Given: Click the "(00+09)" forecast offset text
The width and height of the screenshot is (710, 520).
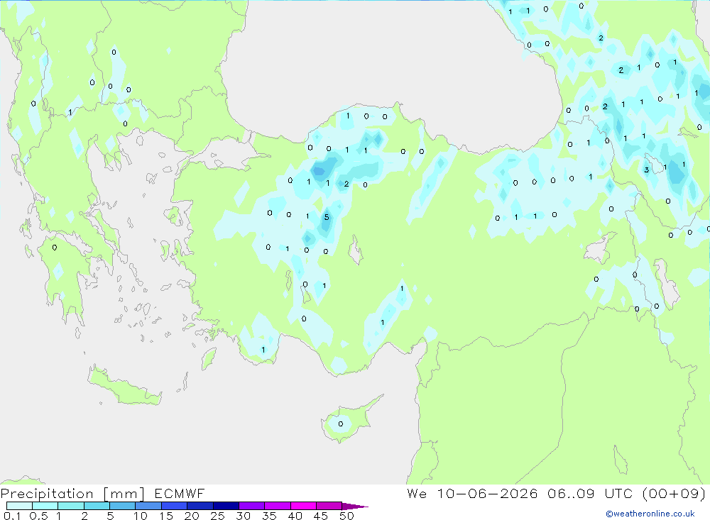Looking at the screenshot, I should (674, 493).
